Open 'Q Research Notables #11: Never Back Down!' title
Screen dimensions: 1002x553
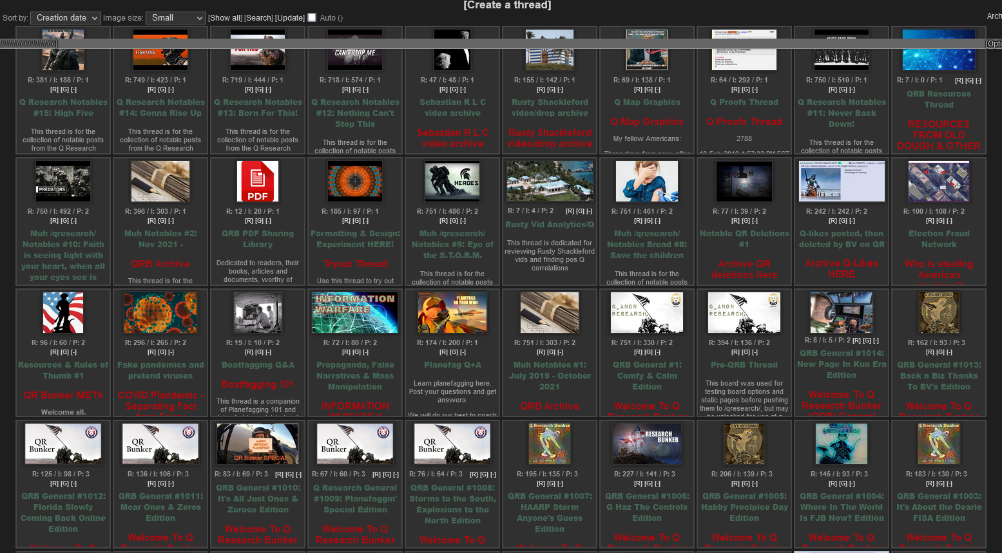(842, 113)
